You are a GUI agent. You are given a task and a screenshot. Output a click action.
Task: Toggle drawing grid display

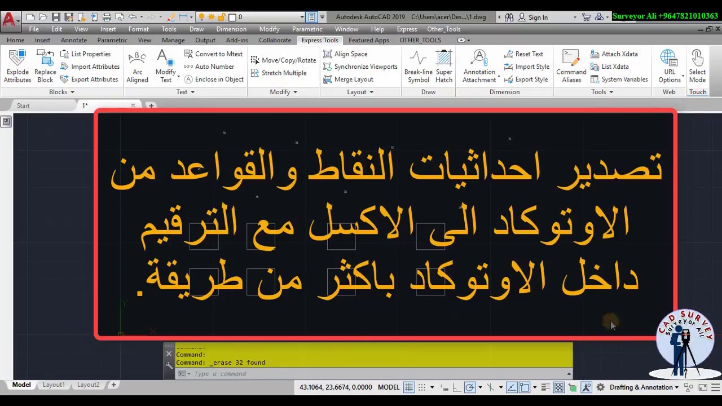[x=409, y=387]
